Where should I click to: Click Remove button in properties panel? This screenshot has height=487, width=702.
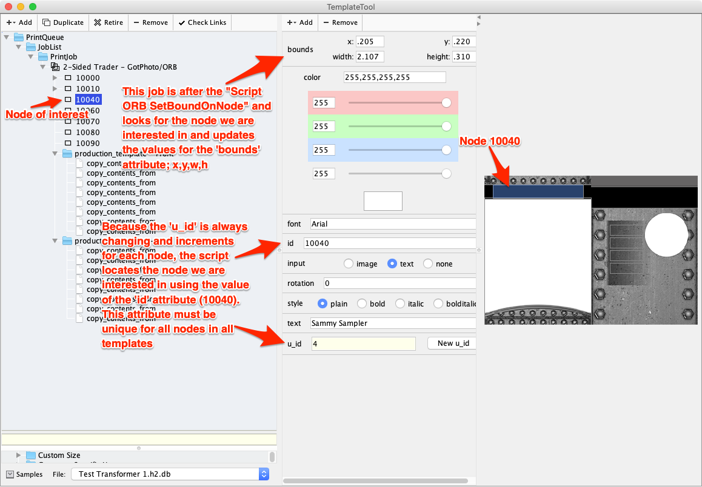point(340,22)
